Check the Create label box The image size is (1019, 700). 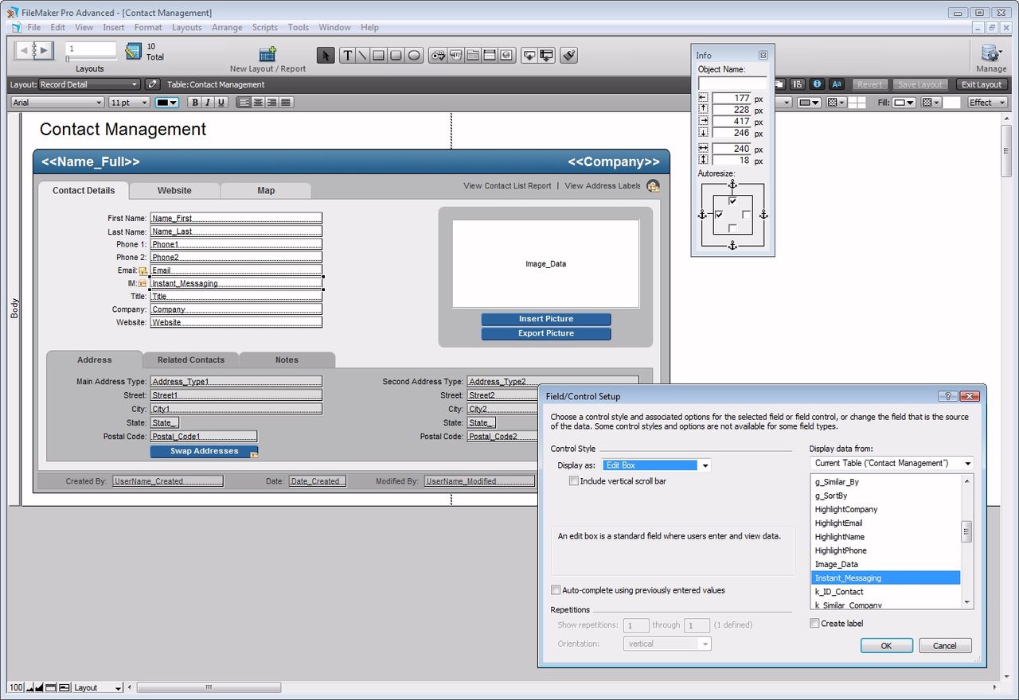pos(814,624)
